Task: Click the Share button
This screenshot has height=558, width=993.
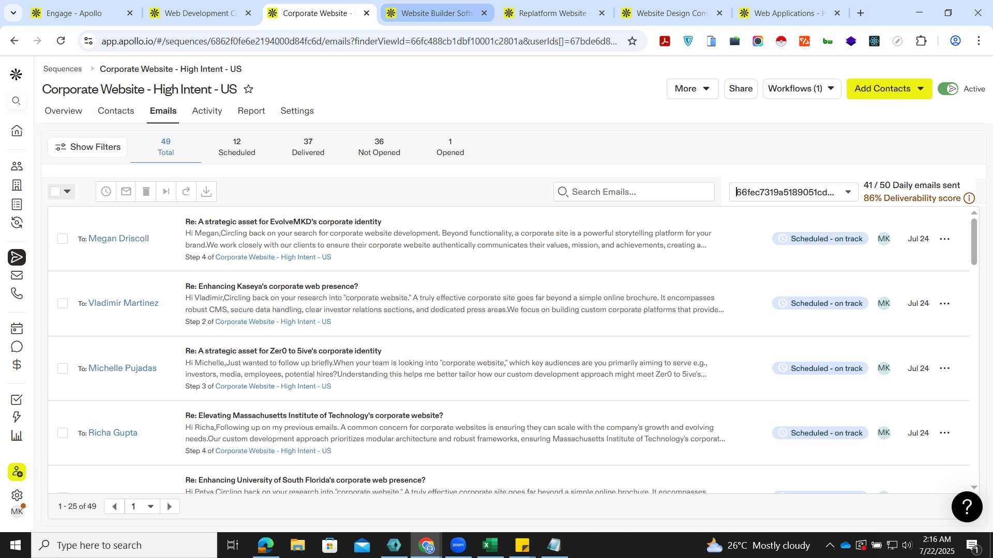Action: [x=741, y=89]
